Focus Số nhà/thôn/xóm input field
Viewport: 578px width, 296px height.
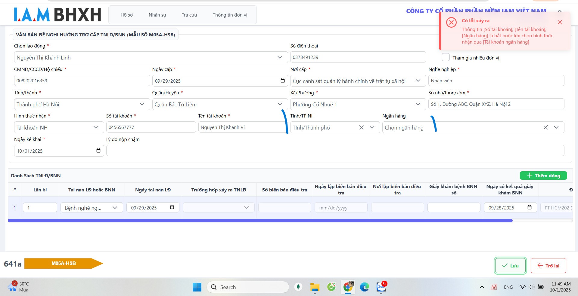[496, 104]
